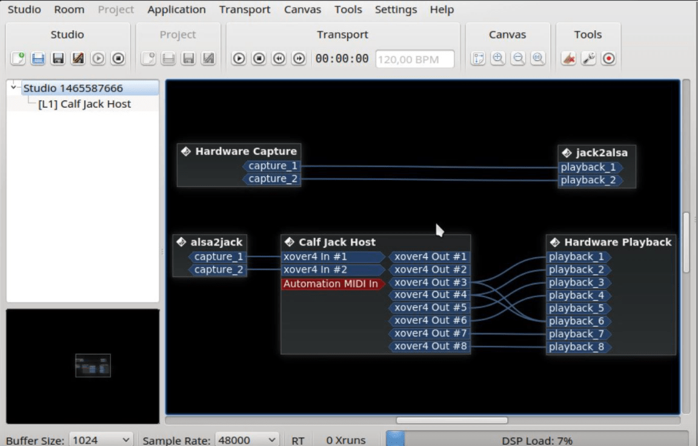Zoom out of the canvas

click(x=518, y=58)
